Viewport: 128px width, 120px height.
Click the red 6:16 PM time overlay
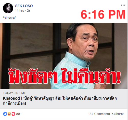[103, 14]
